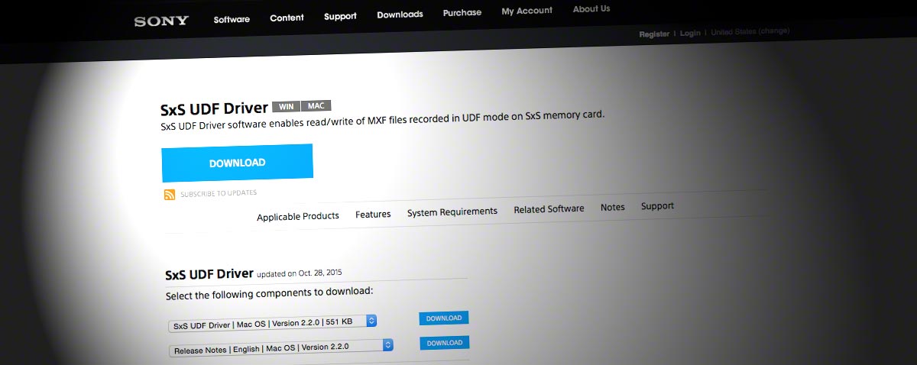Click the Login link
This screenshot has width=917, height=365.
[690, 33]
